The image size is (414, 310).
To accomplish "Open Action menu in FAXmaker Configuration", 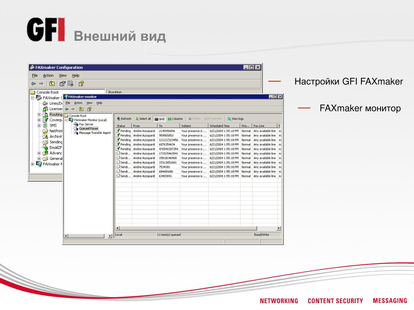I will pos(49,75).
